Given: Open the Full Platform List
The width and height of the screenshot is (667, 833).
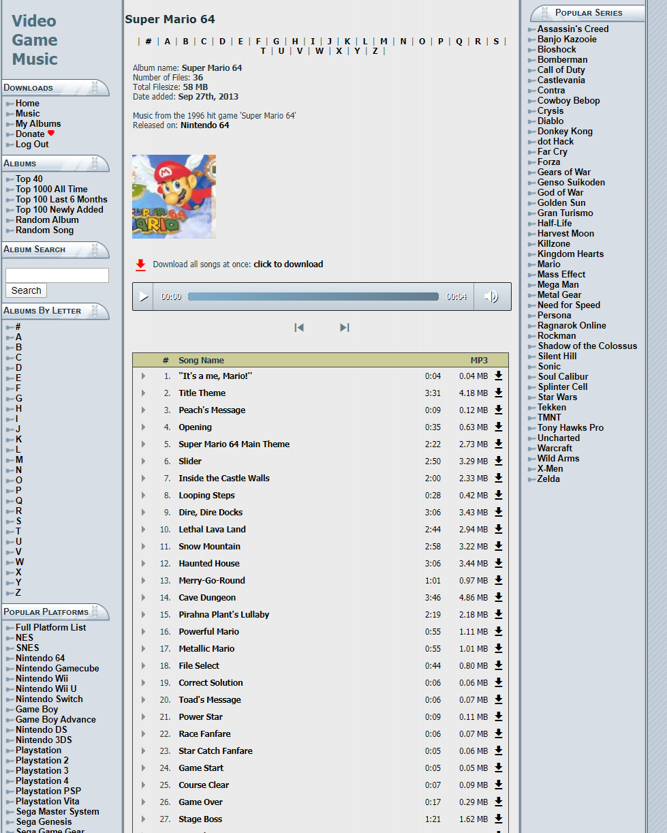Looking at the screenshot, I should tap(51, 628).
